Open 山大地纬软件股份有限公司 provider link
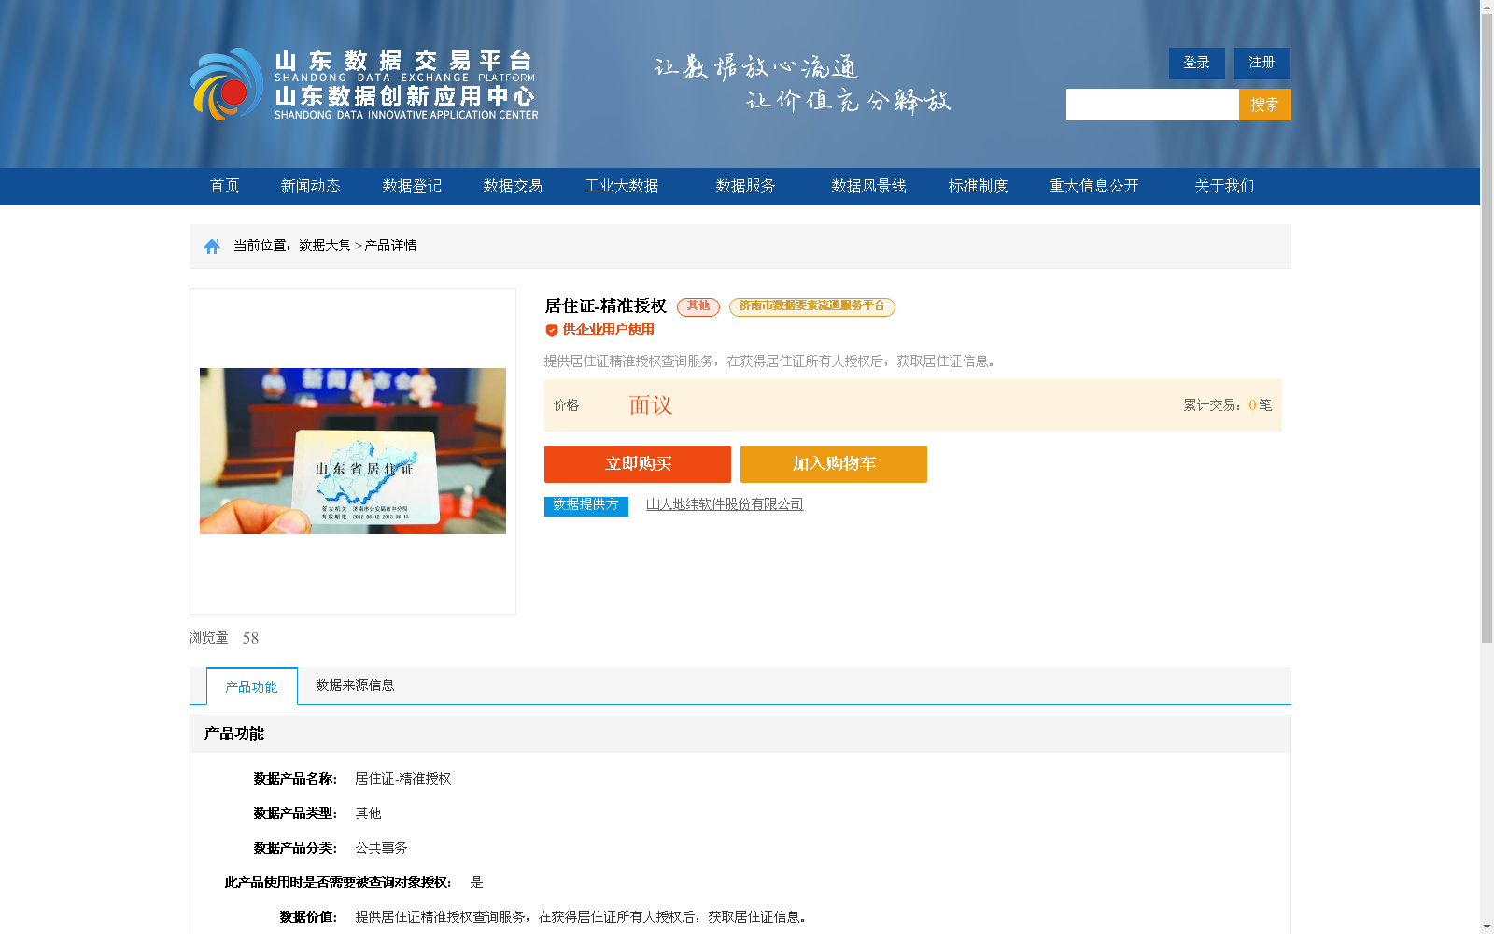Screen dimensions: 1494x934 (725, 504)
